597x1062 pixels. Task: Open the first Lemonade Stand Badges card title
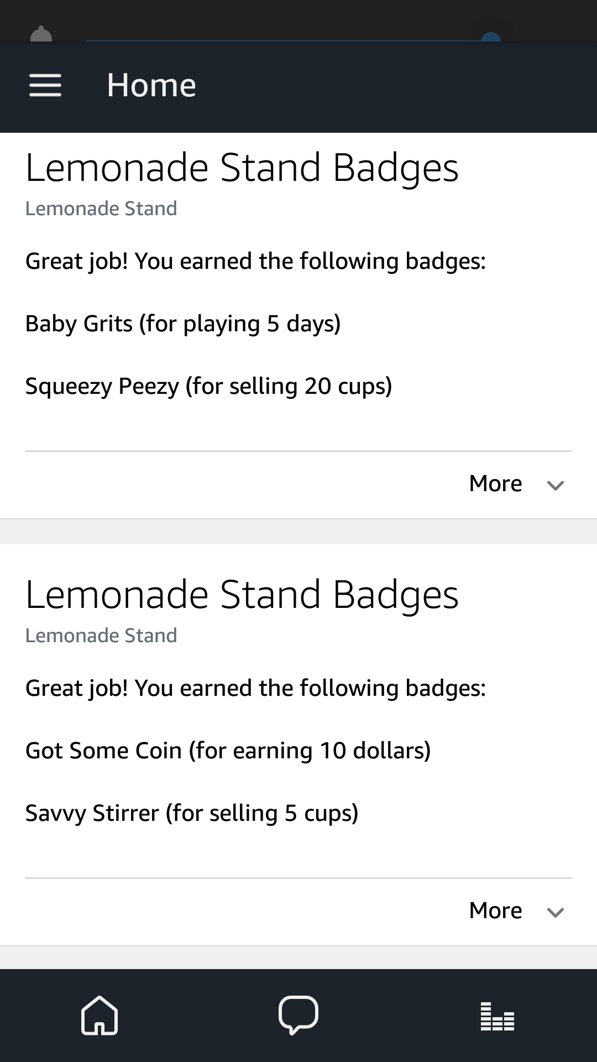(242, 168)
